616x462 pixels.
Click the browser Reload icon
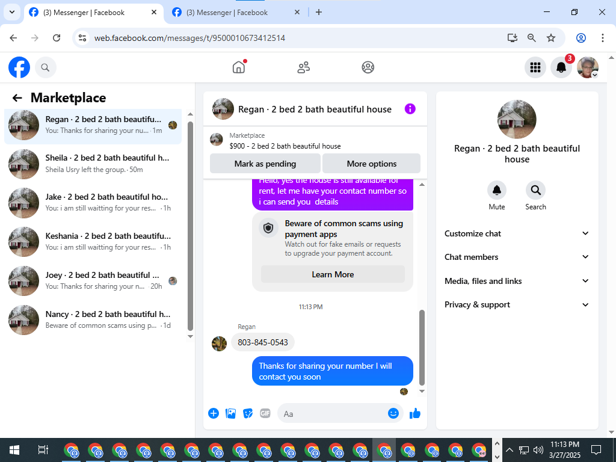(x=57, y=38)
